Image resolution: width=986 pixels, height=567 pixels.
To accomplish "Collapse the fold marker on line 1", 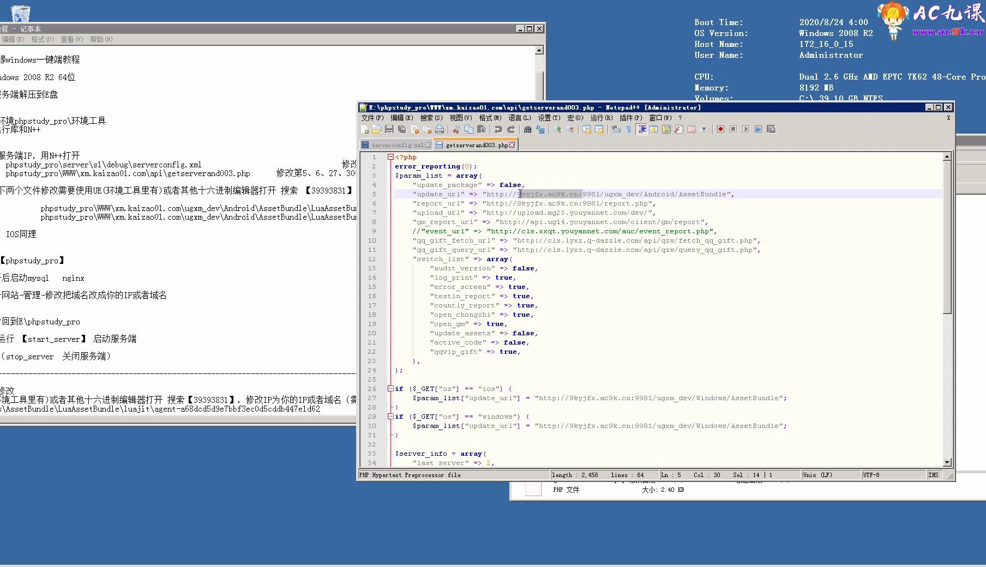I will 390,157.
